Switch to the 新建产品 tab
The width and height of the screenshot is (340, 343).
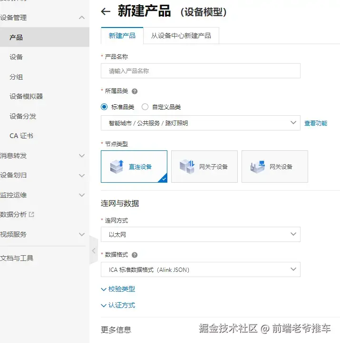122,36
